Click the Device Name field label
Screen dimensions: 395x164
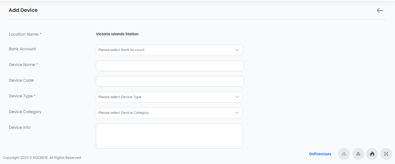click(22, 65)
